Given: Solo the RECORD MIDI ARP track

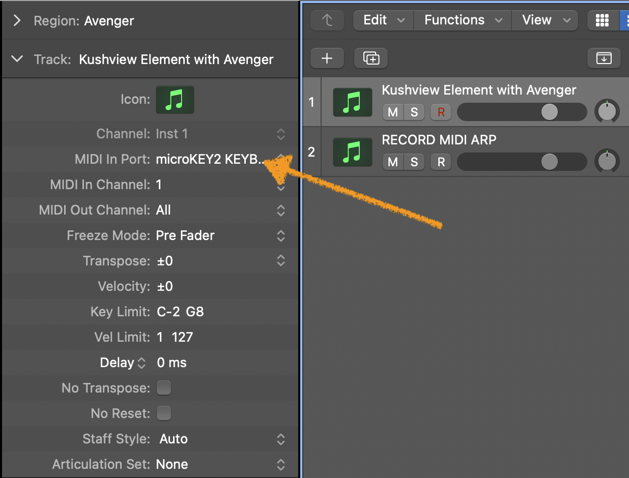Looking at the screenshot, I should click(x=414, y=162).
